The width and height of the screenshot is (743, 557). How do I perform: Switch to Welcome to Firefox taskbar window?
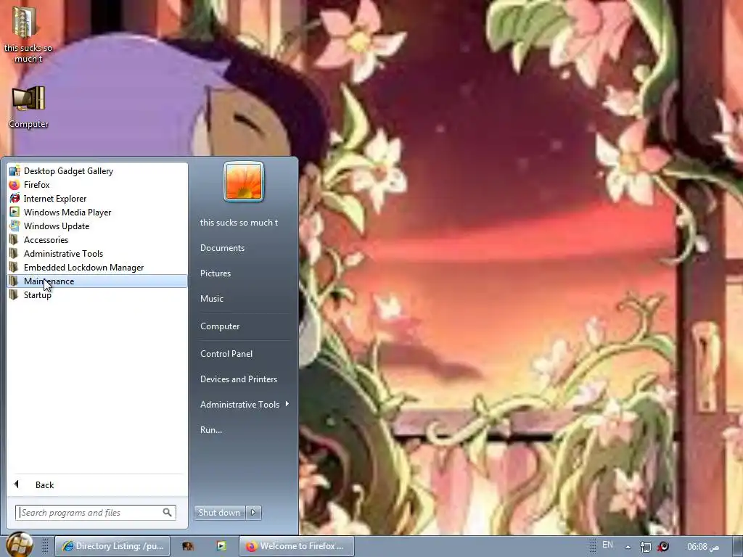coord(297,546)
